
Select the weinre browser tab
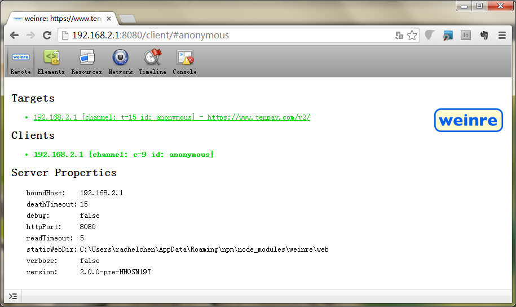tap(62, 19)
